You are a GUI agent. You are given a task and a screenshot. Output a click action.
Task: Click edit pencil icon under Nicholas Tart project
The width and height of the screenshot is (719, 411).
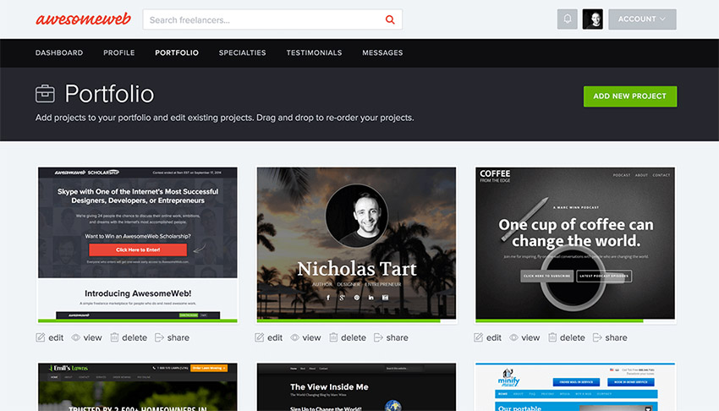tap(260, 337)
